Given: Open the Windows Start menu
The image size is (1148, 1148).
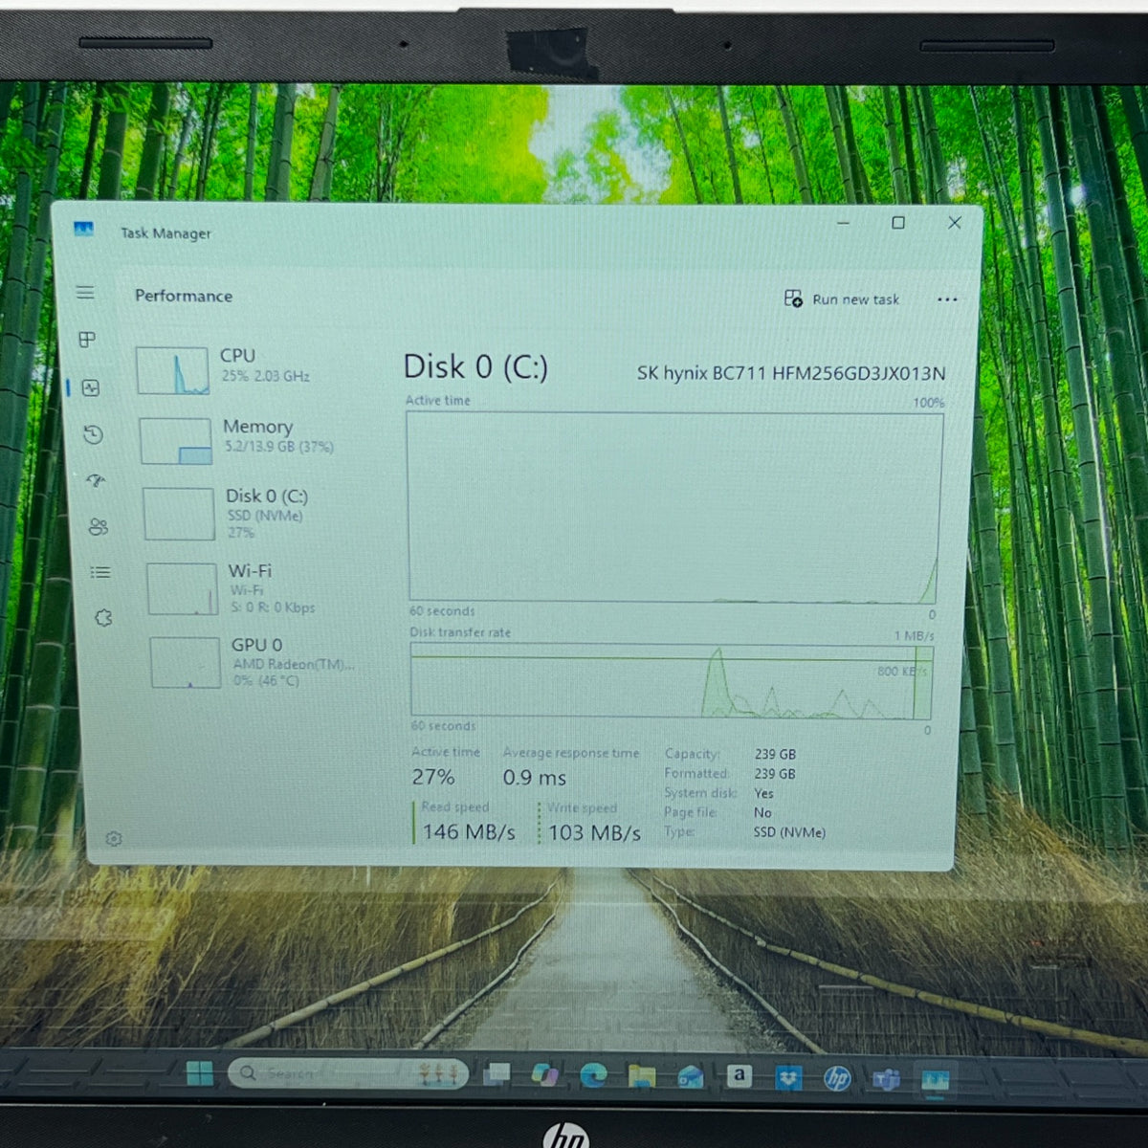Looking at the screenshot, I should click(200, 1073).
